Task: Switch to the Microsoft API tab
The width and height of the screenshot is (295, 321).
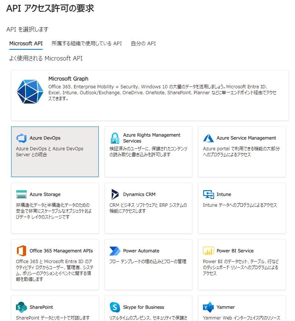Action: pos(26,44)
